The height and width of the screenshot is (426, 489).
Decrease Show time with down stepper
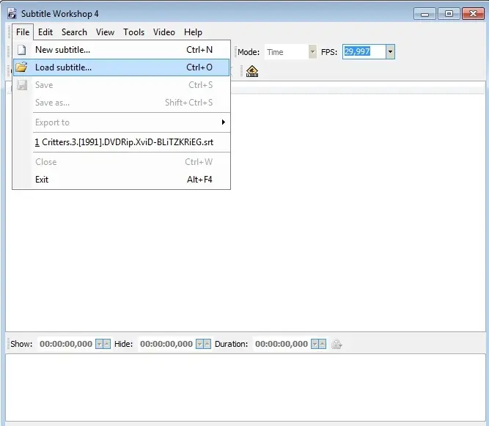point(99,344)
